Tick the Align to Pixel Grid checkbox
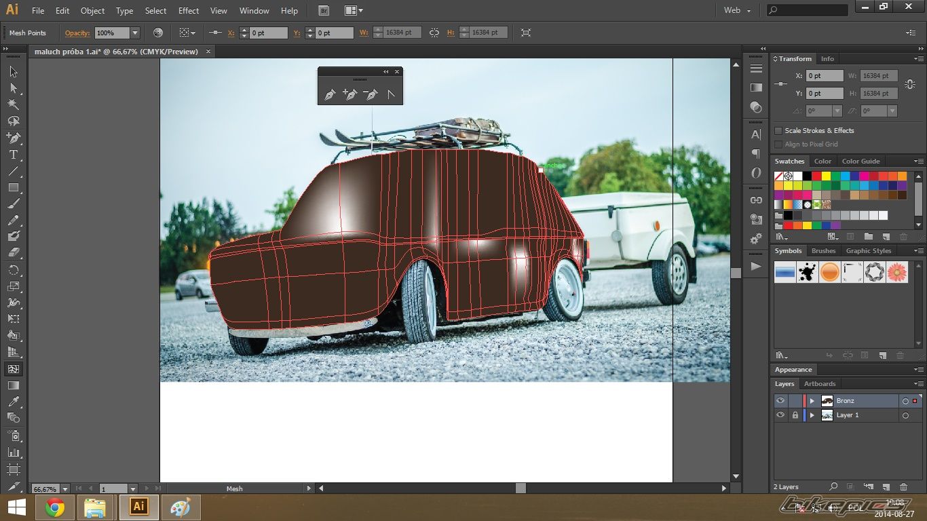Screen dimensions: 927x521 [778, 144]
